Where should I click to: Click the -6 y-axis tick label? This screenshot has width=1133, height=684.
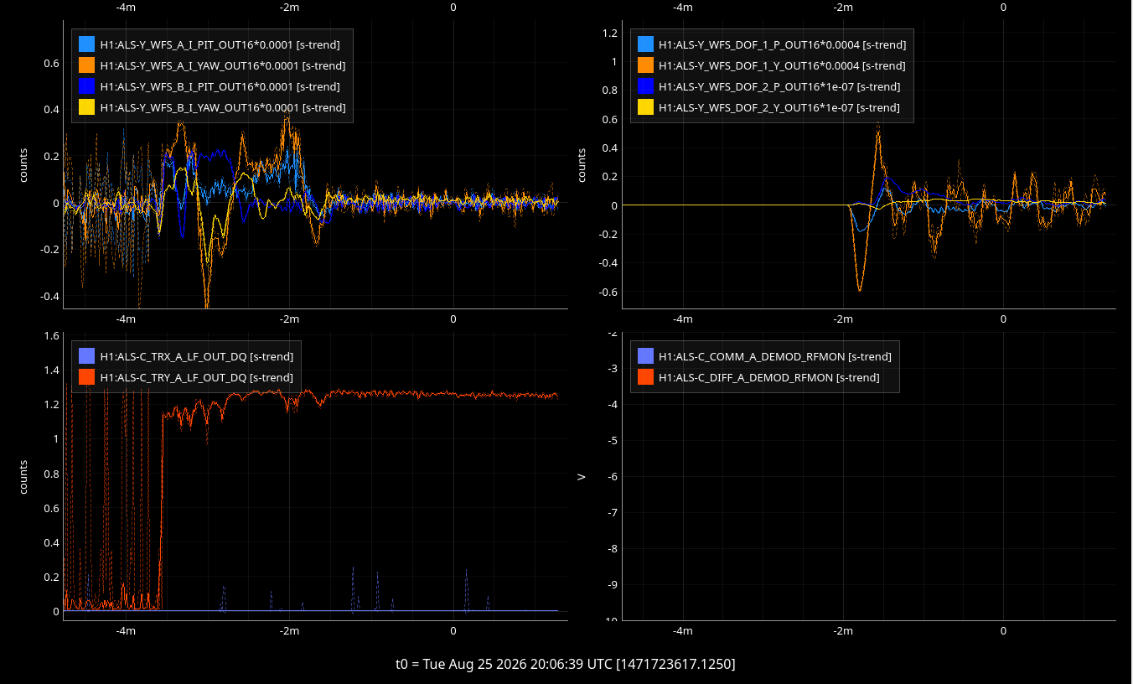[x=613, y=476]
